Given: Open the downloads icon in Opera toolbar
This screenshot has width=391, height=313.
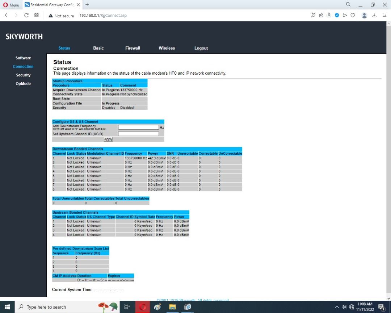Looking at the screenshot, I should click(x=374, y=15).
